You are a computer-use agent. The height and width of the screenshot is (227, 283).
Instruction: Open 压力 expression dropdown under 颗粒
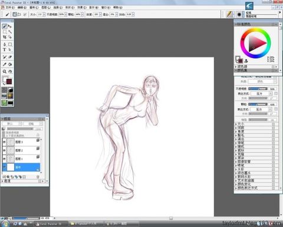click(x=261, y=109)
